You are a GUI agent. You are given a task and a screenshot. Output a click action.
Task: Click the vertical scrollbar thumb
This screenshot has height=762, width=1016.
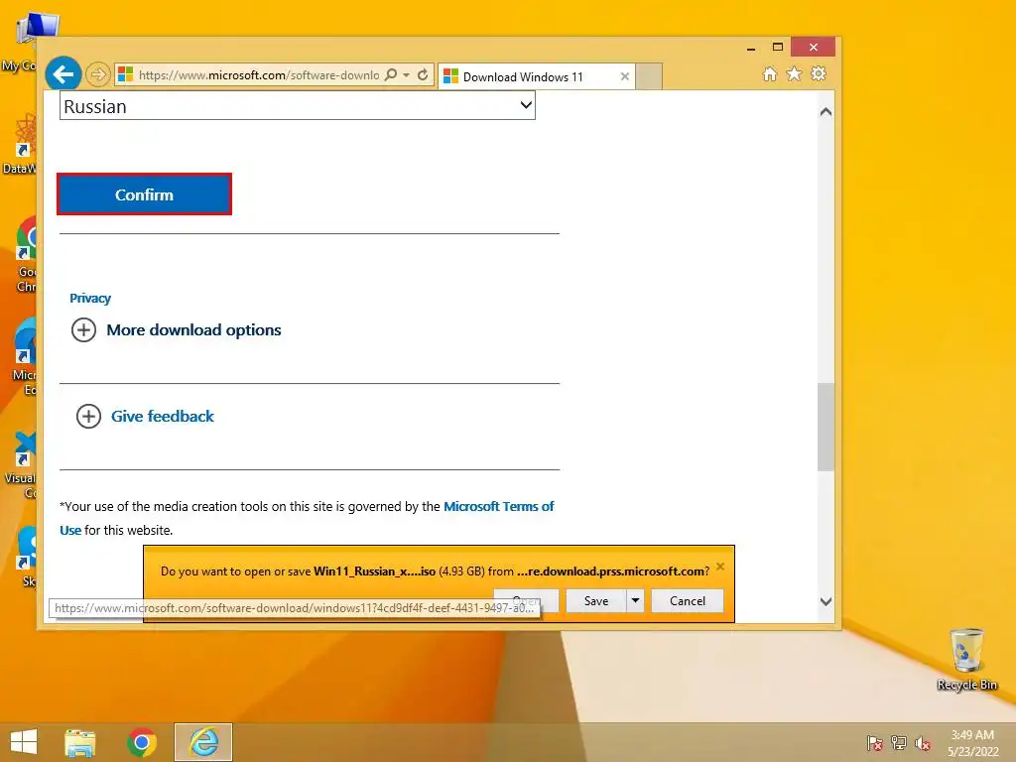pyautogui.click(x=825, y=427)
